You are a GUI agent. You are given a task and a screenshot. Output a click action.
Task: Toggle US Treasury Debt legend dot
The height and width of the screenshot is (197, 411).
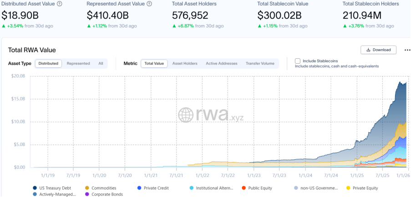click(35, 188)
